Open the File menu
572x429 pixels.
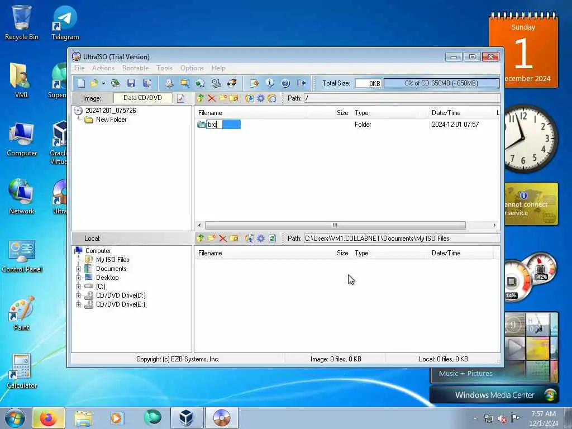point(79,68)
